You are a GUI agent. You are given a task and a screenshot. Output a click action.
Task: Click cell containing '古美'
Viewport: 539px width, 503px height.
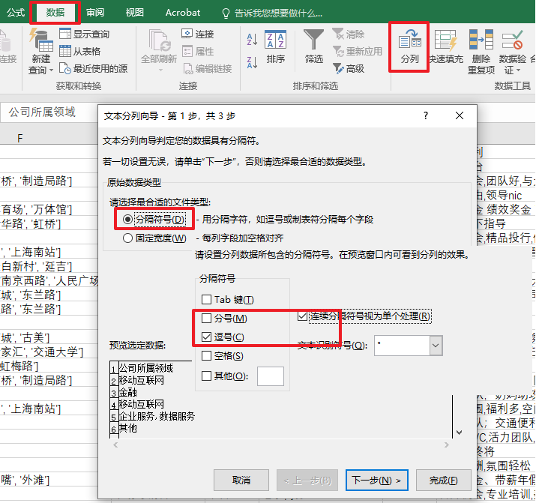pyautogui.click(x=49, y=337)
